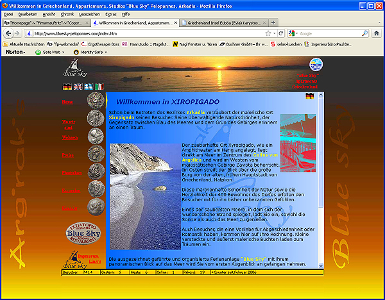Click the German flag language icon
The image size is (385, 300).
67,87
